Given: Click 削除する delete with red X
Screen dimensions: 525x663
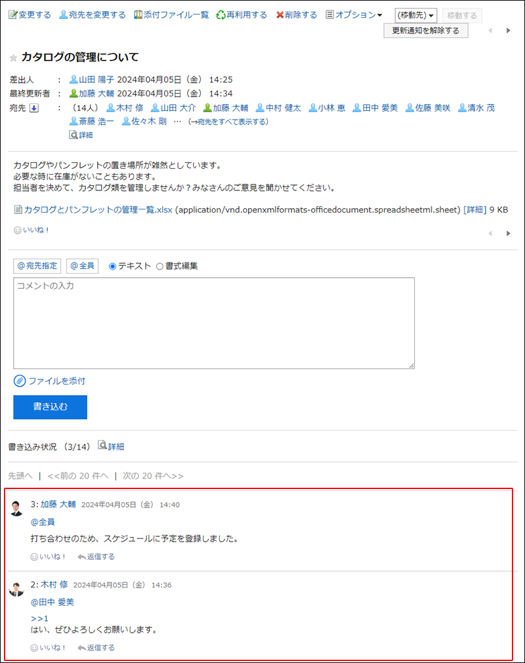Looking at the screenshot, I should click(x=297, y=15).
